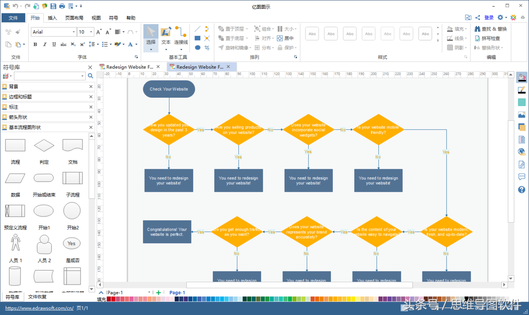Click 查找 & 替换 (Find & Replace)
The image size is (529, 315).
tap(491, 29)
